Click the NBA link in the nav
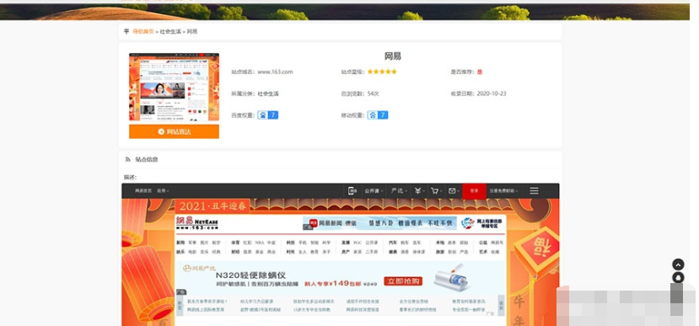Image resolution: width=699 pixels, height=326 pixels. [260, 243]
